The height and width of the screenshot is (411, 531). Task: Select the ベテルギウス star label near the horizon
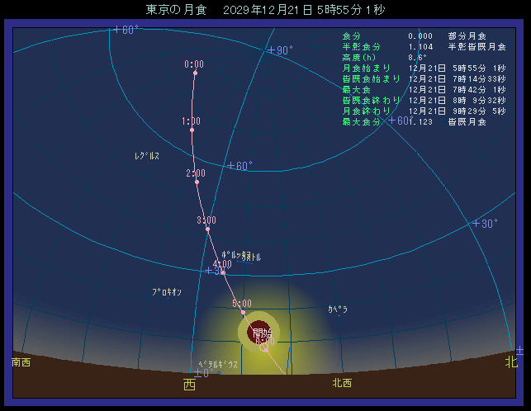pyautogui.click(x=218, y=364)
